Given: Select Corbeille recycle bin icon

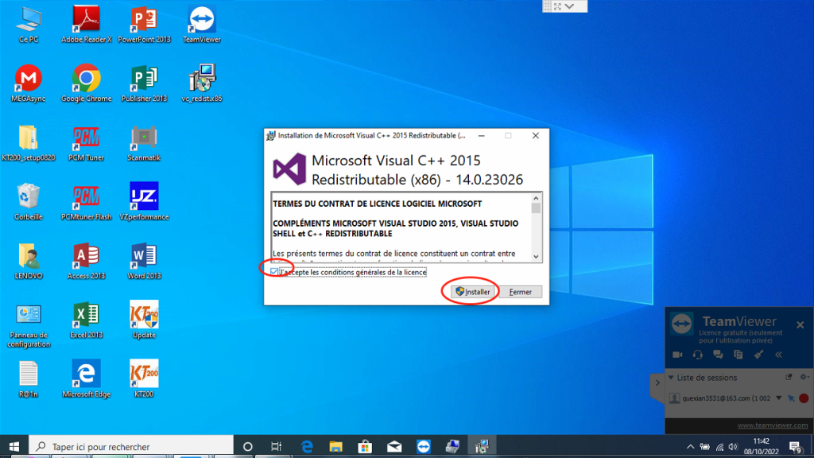Looking at the screenshot, I should tap(29, 202).
